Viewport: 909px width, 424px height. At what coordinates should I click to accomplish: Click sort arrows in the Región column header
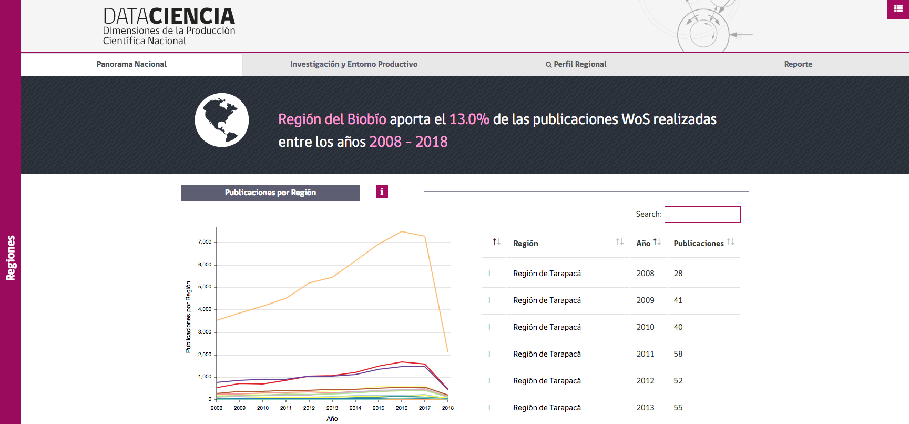click(x=619, y=242)
